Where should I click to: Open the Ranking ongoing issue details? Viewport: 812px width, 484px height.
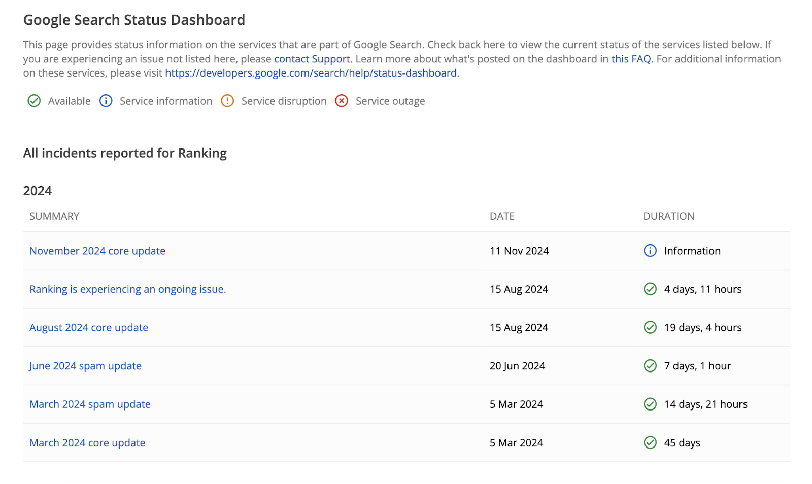[x=127, y=289]
